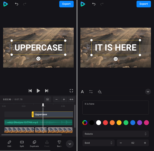Click the app logo in left screen
This screenshot has height=151, width=154.
click(x=6, y=4)
